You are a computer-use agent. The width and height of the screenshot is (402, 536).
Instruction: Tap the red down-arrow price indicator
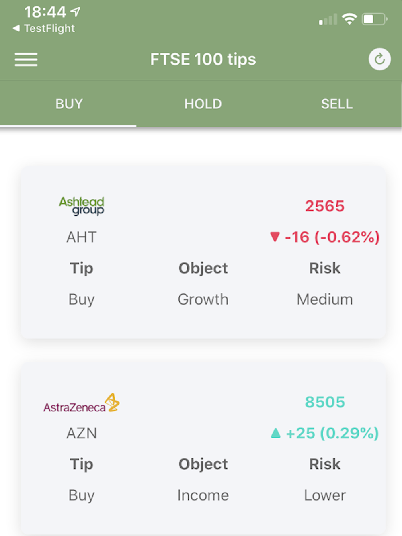[x=275, y=237]
